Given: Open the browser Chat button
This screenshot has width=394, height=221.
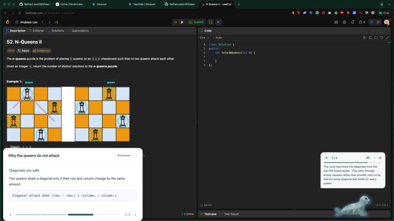Looking at the screenshot, I should point(384,13).
